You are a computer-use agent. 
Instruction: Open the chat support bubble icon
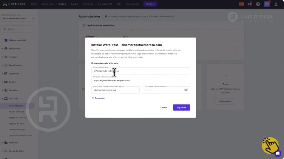click(x=278, y=154)
